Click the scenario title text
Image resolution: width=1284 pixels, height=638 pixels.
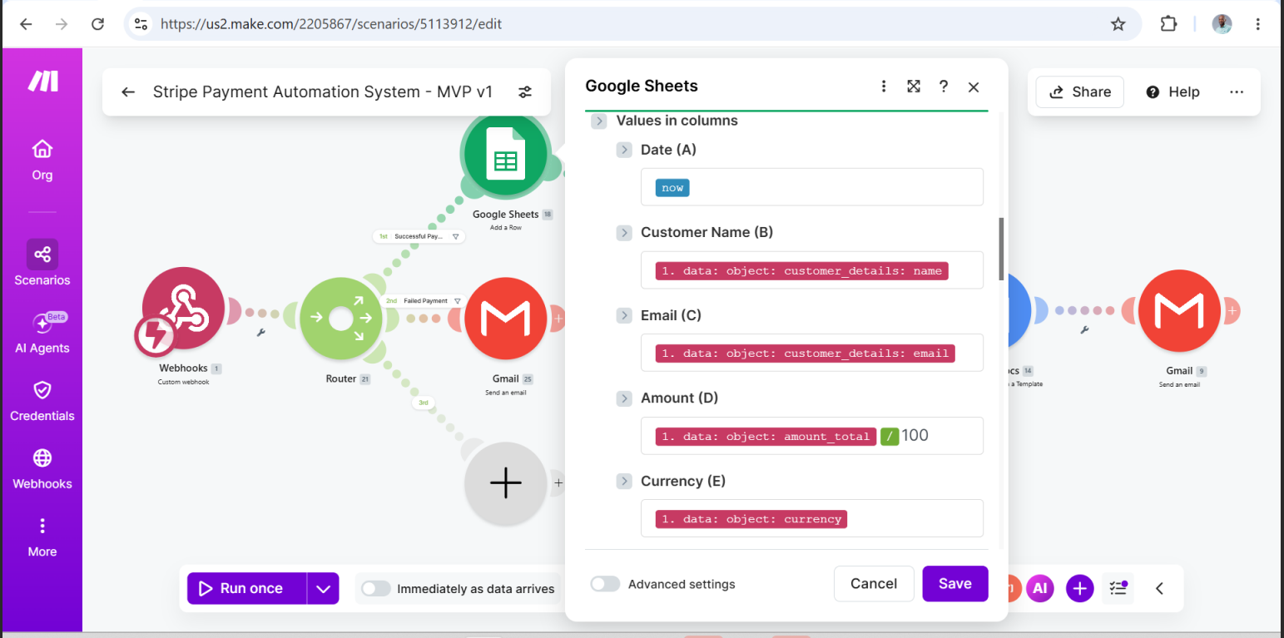[323, 91]
